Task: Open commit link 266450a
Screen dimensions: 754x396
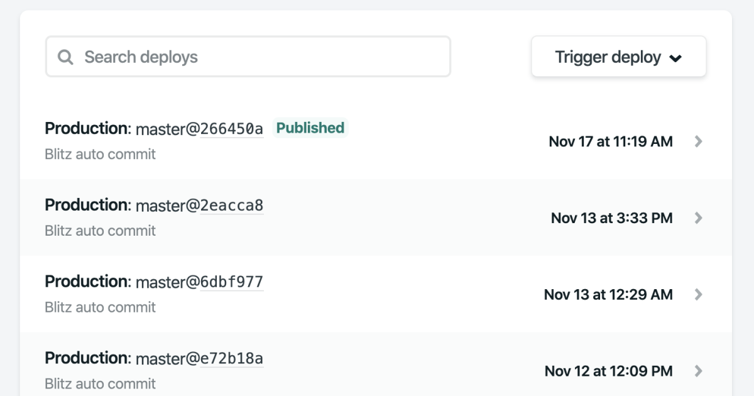Action: coord(232,129)
